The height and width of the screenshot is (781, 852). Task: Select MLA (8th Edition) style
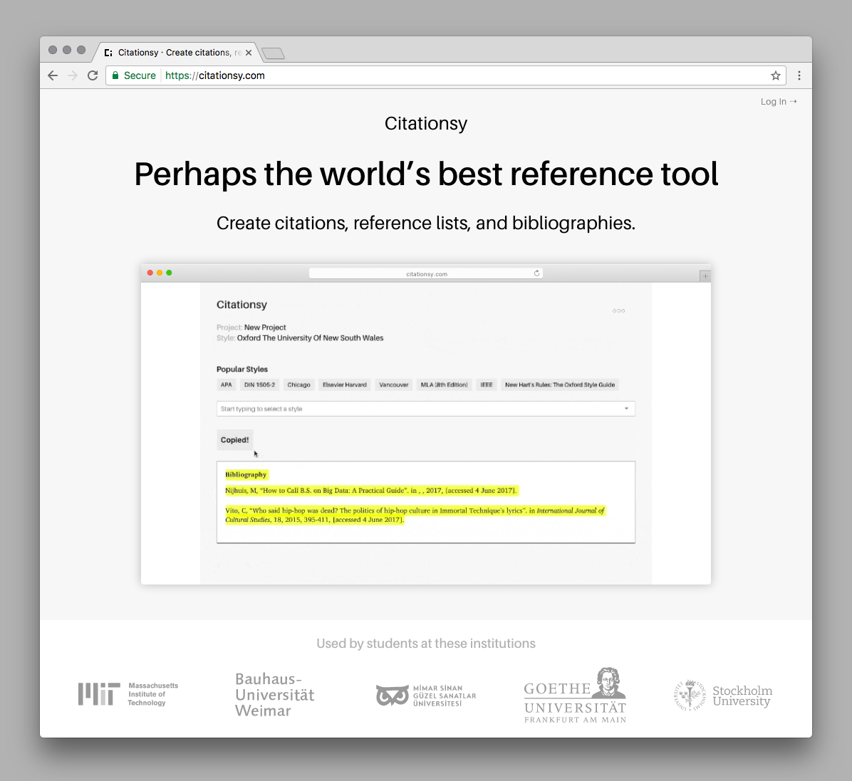444,384
